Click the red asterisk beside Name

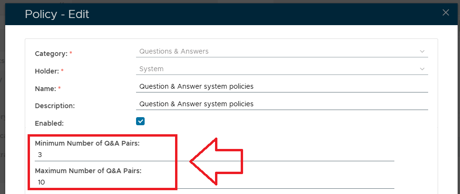point(59,88)
